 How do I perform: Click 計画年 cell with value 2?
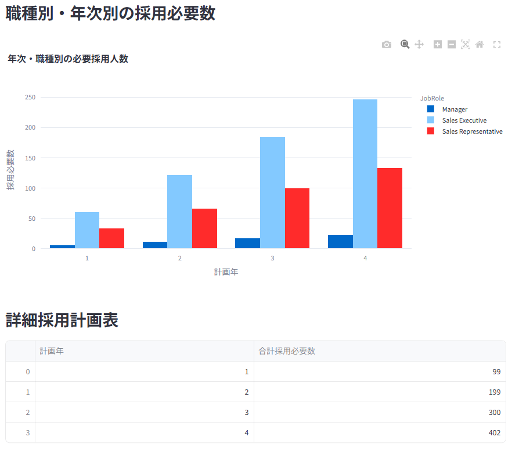[x=145, y=392]
